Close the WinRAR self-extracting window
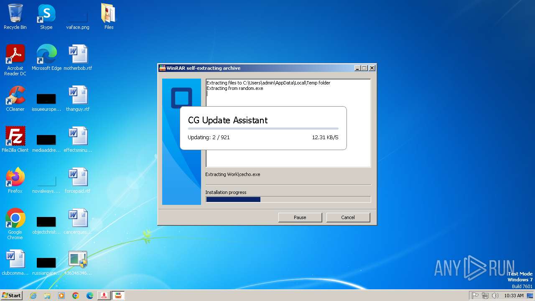This screenshot has height=301, width=535. pos(372,68)
